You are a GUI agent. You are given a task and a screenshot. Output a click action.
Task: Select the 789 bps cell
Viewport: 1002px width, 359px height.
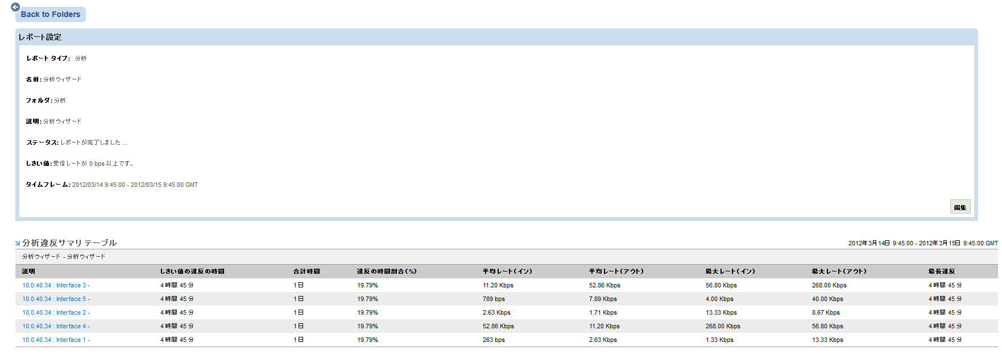(x=494, y=299)
